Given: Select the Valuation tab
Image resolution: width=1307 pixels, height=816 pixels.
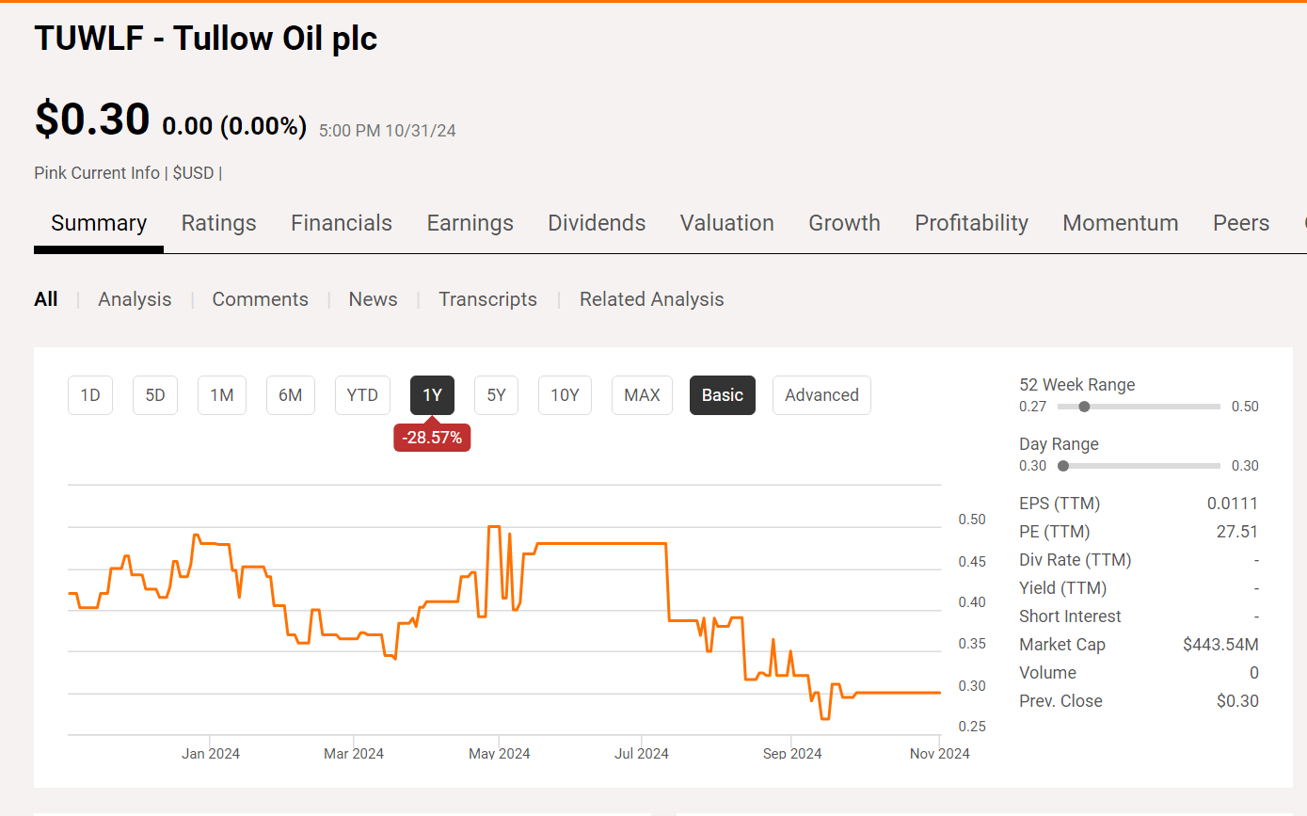Looking at the screenshot, I should [x=726, y=223].
